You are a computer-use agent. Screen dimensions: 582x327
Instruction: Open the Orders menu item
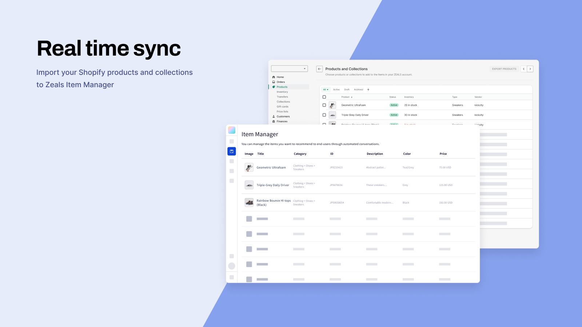281,82
